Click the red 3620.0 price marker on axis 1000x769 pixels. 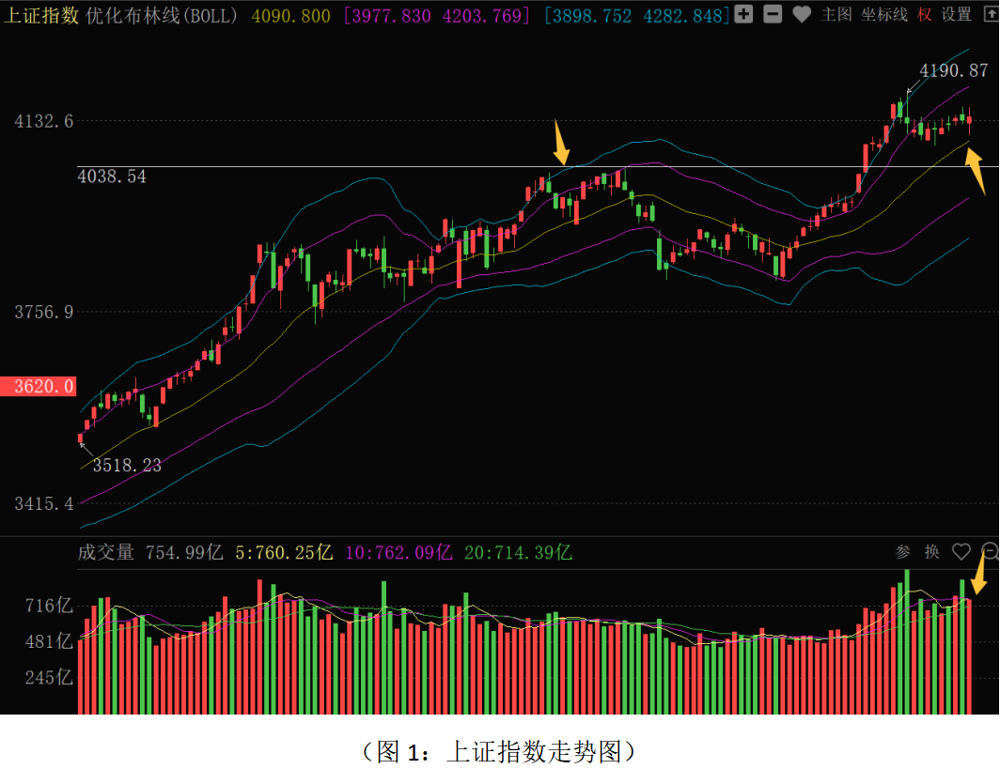point(38,386)
